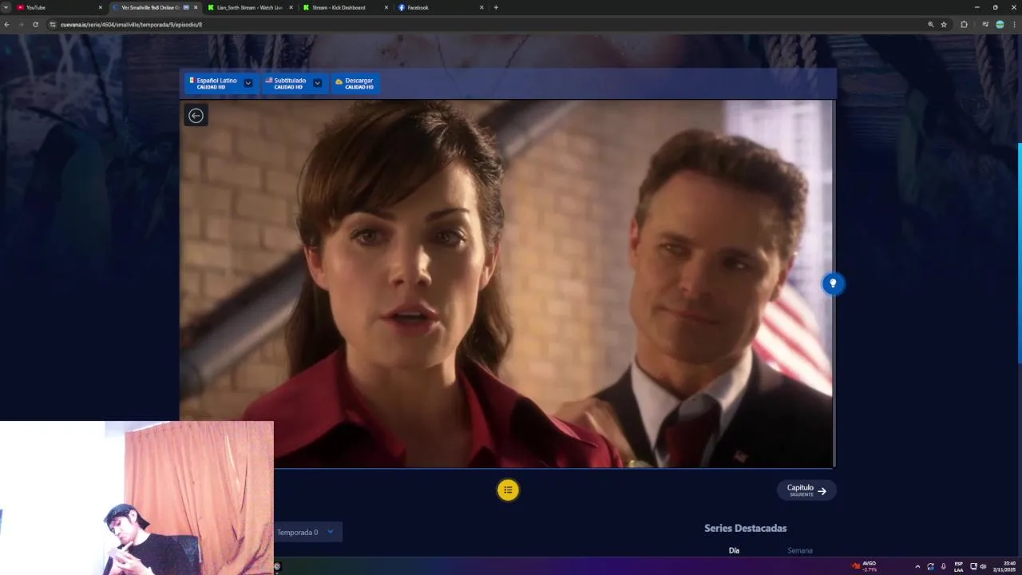Viewport: 1022px width, 575px height.
Task: Toggle the lightbulb lights-off button
Action: [x=833, y=284]
